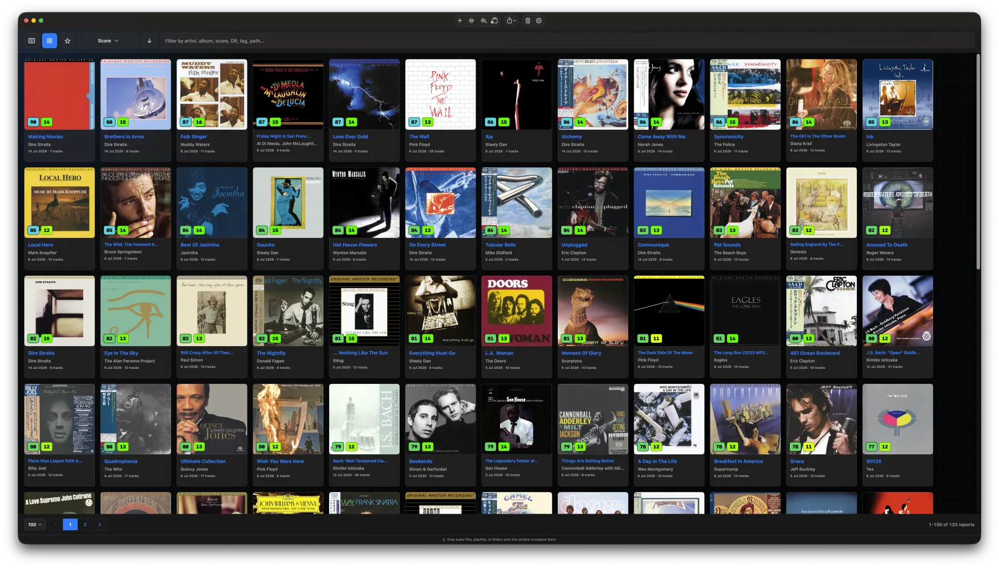Focus the filter by artist field
Viewport: 999px width, 568px height.
coord(567,40)
